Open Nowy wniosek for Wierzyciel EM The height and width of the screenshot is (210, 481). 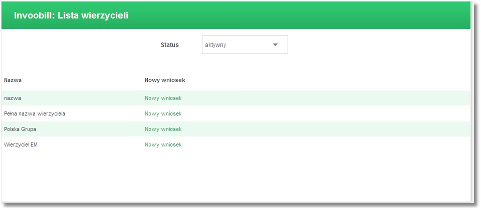tap(163, 145)
